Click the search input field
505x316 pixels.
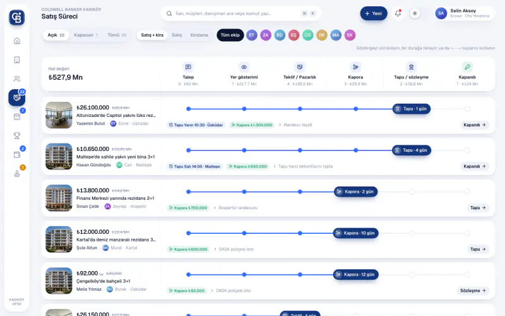(241, 13)
